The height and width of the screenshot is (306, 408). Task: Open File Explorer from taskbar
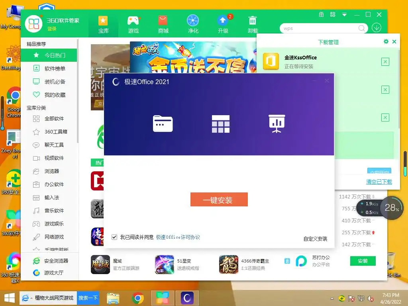(113, 298)
